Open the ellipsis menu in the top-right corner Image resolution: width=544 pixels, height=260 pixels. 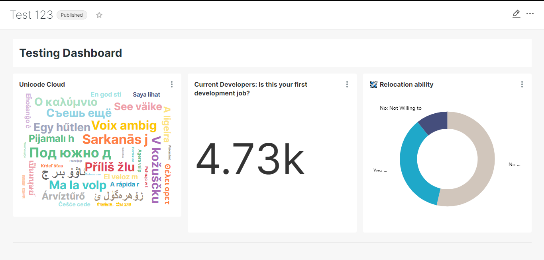click(530, 14)
